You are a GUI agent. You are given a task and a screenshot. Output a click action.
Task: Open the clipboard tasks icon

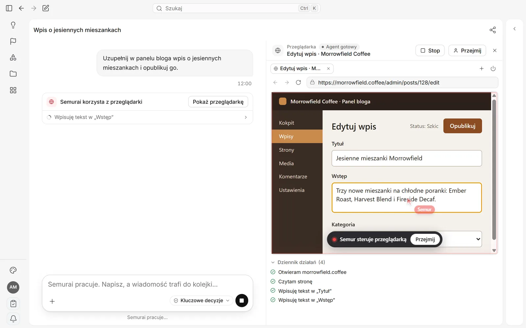[x=13, y=304]
